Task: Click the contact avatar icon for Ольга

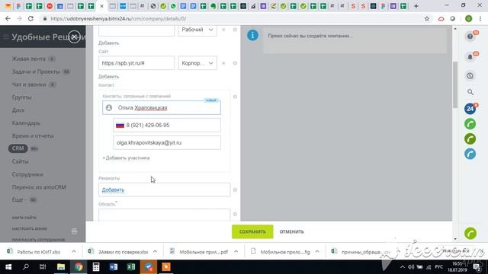Action: point(109,108)
